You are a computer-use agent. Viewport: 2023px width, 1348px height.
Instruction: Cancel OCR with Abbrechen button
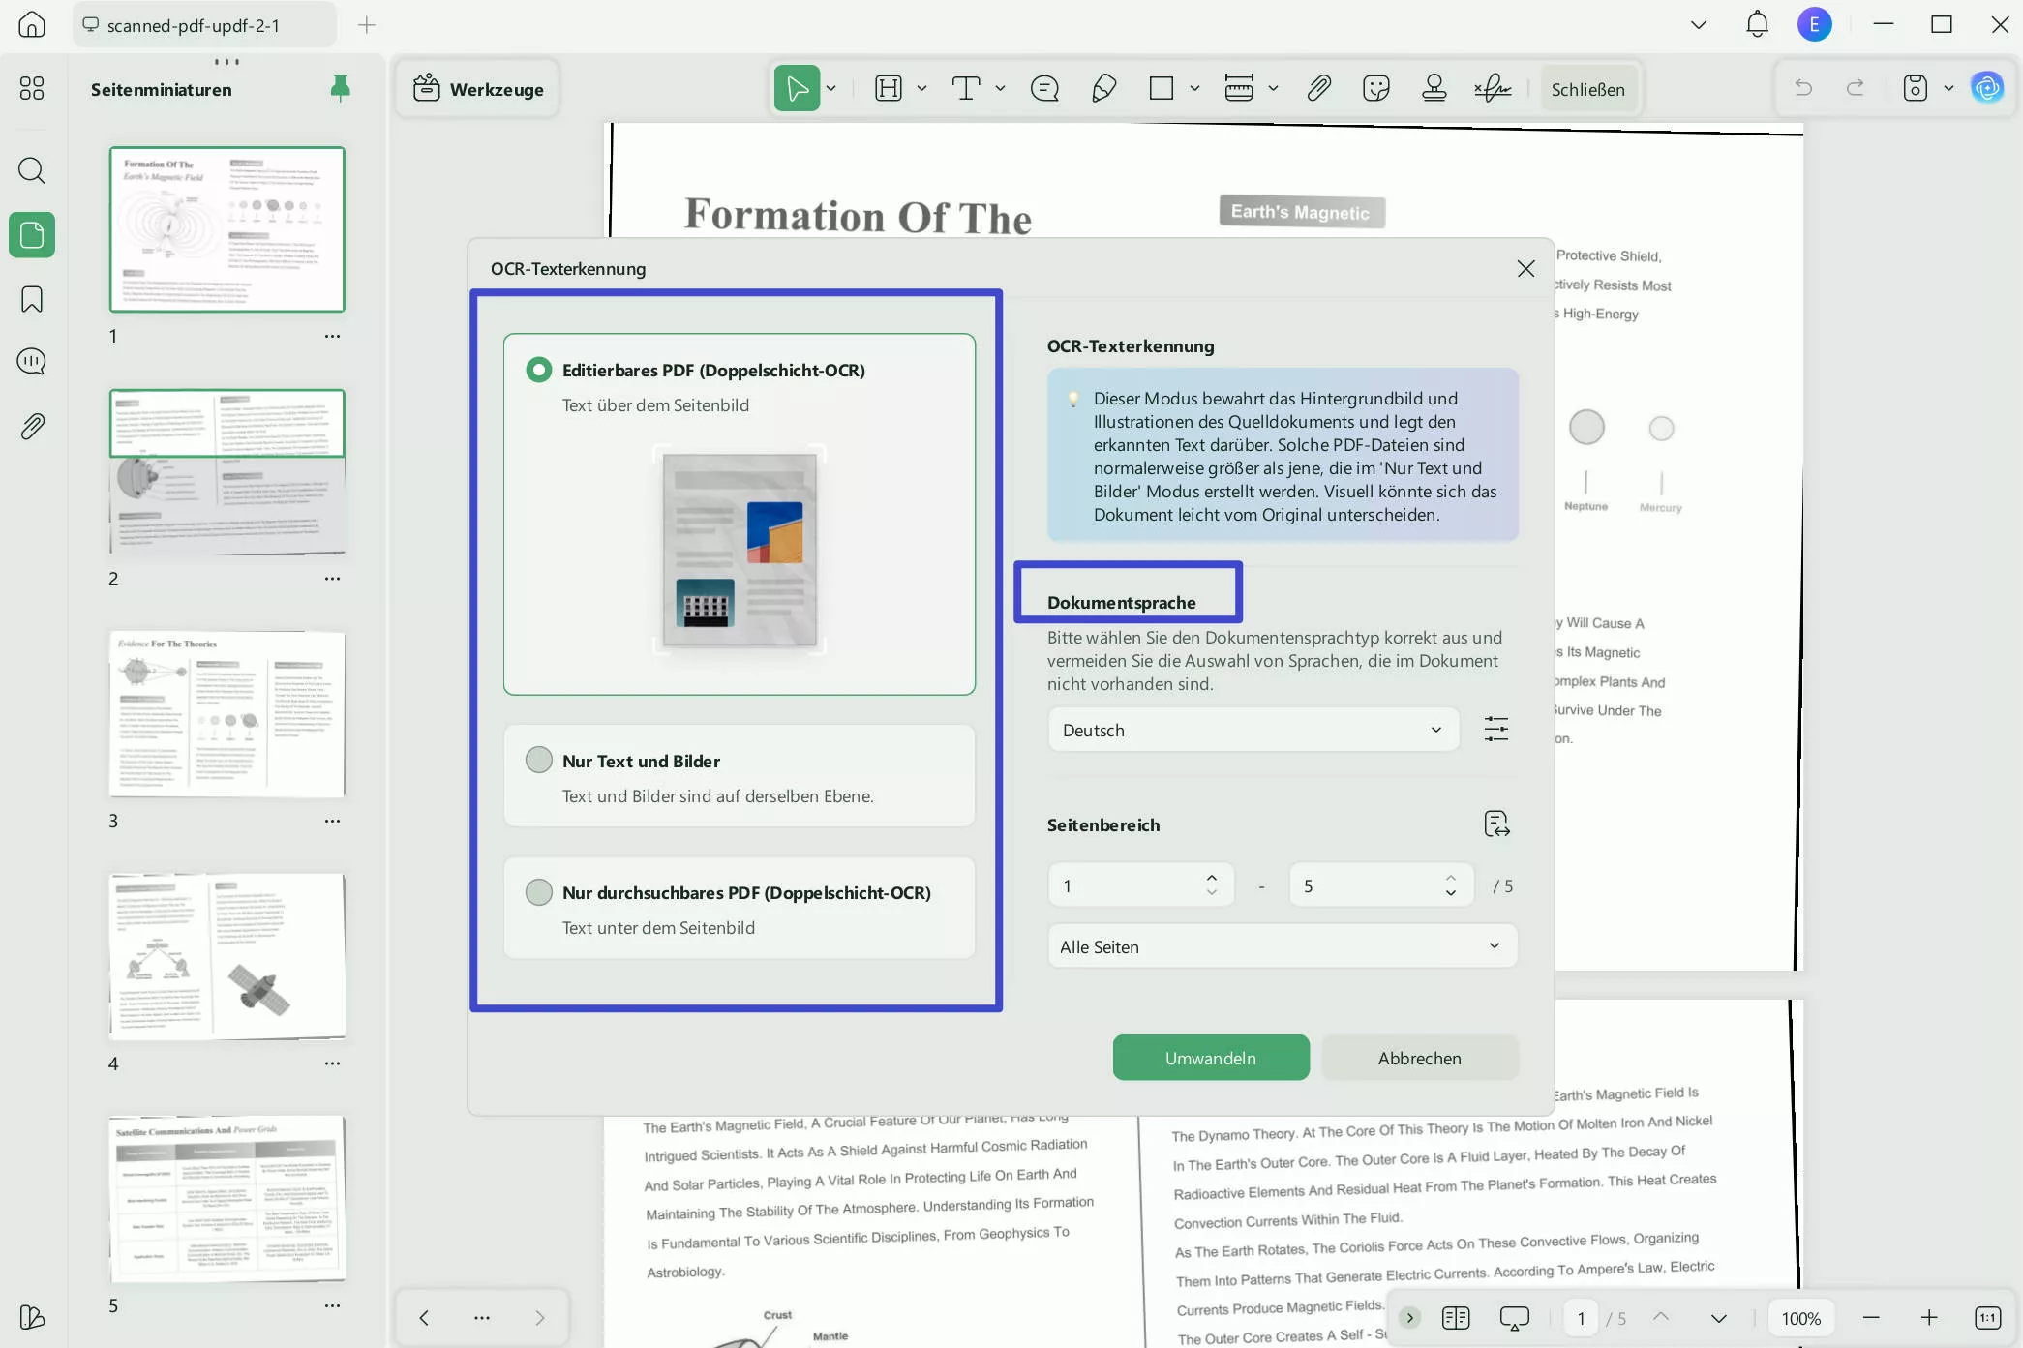click(x=1419, y=1057)
